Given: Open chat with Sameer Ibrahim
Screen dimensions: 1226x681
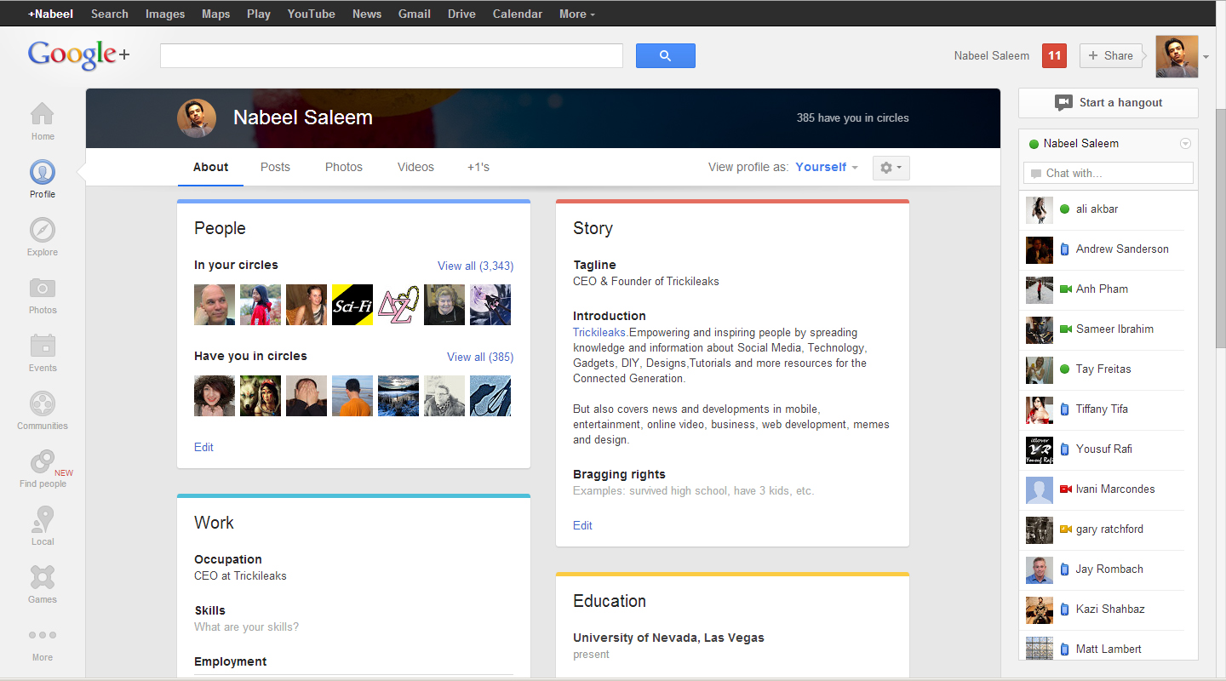Looking at the screenshot, I should [1105, 329].
